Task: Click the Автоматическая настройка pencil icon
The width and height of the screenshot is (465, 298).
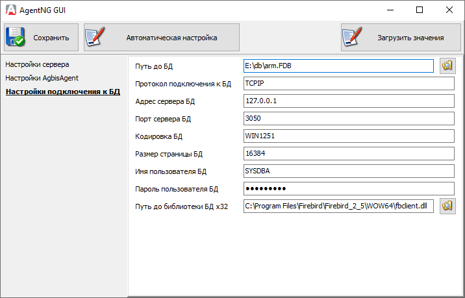Action: coord(95,38)
